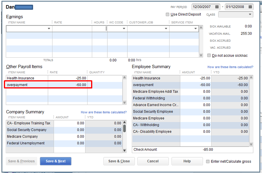
Task: Open Employee Summary calculation help link
Action: [x=230, y=67]
